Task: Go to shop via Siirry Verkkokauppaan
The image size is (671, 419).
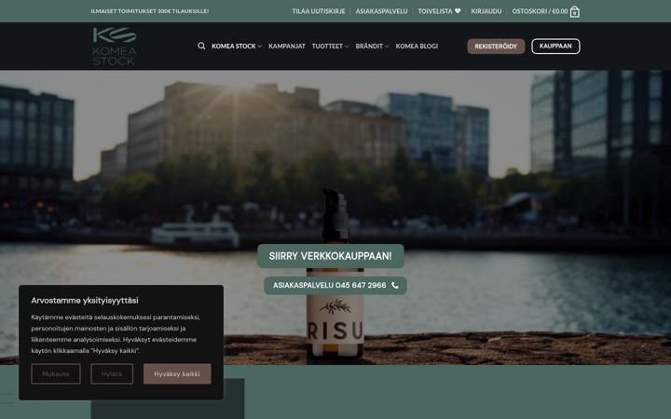Action: point(330,256)
